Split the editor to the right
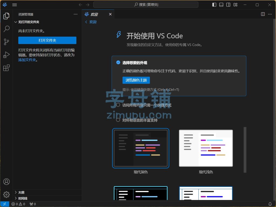The image size is (276, 207). [x=263, y=14]
